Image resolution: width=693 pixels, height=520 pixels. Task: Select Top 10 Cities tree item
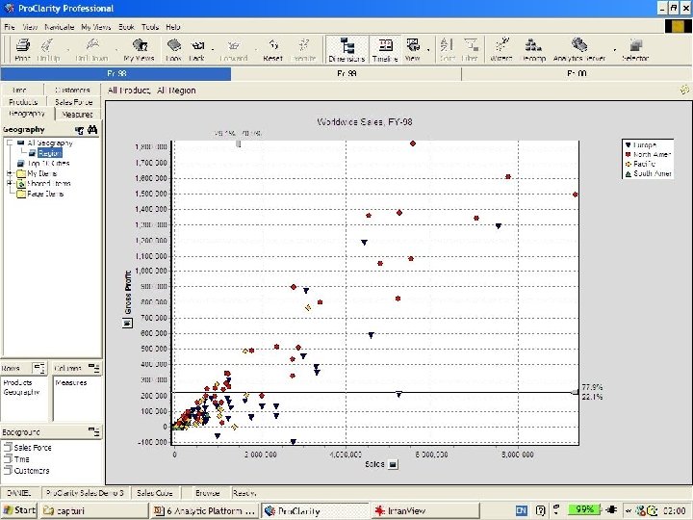coord(48,163)
